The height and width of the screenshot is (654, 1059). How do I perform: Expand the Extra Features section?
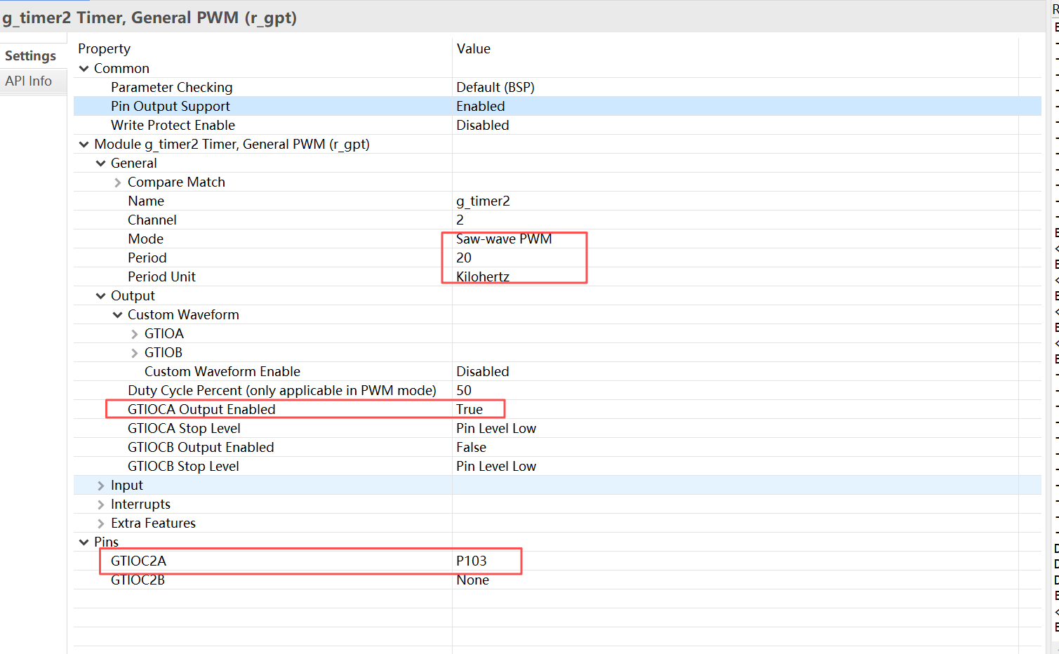pyautogui.click(x=101, y=523)
